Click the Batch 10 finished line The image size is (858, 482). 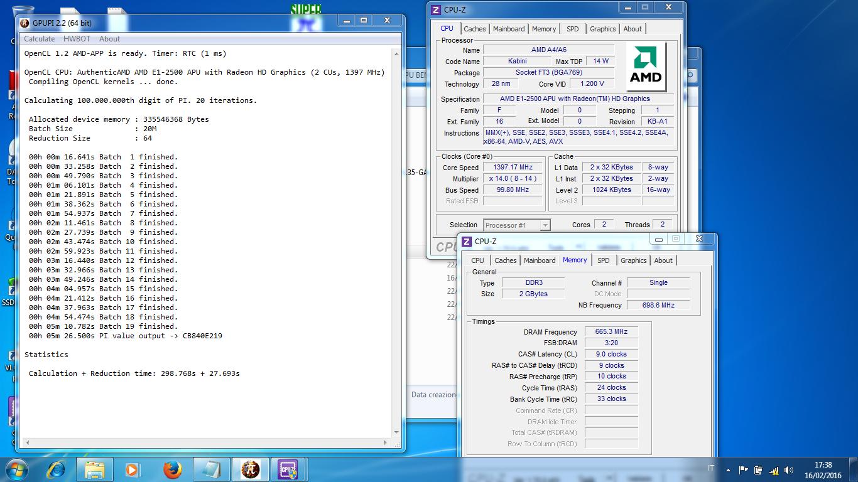pyautogui.click(x=103, y=242)
